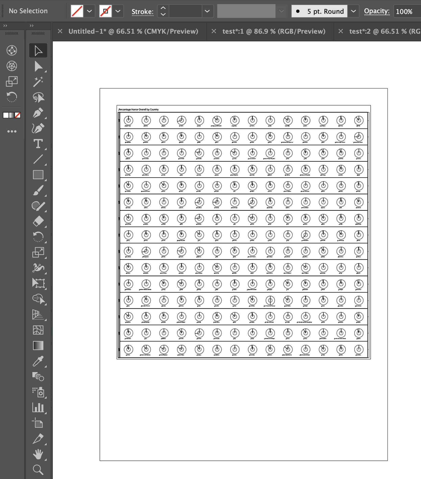Swap fill mode using the gradient toggle strip
421x479 pixels.
pyautogui.click(x=11, y=115)
